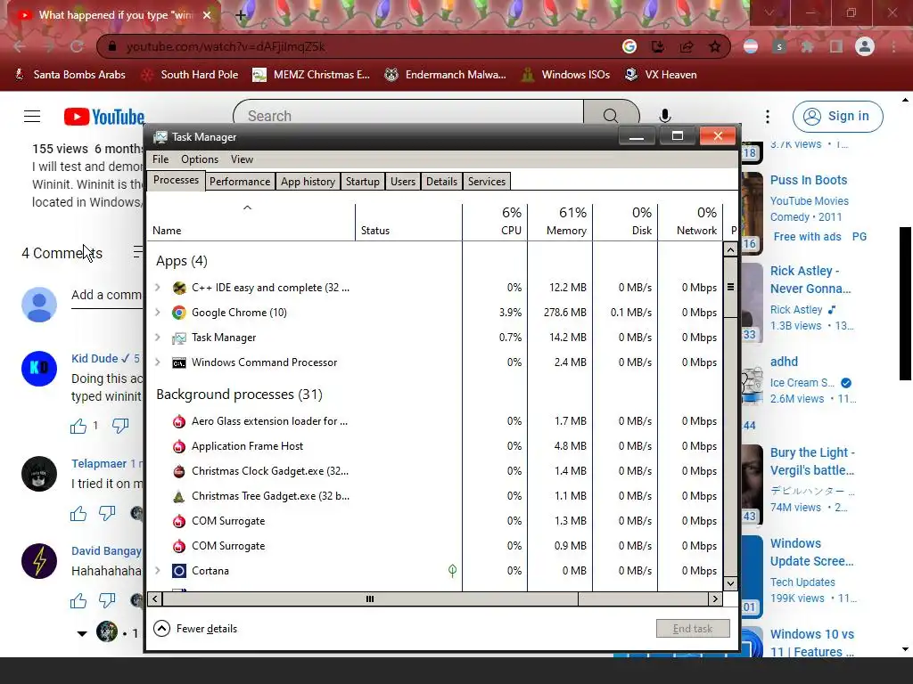Toggle sort order on the Name column

pyautogui.click(x=251, y=222)
